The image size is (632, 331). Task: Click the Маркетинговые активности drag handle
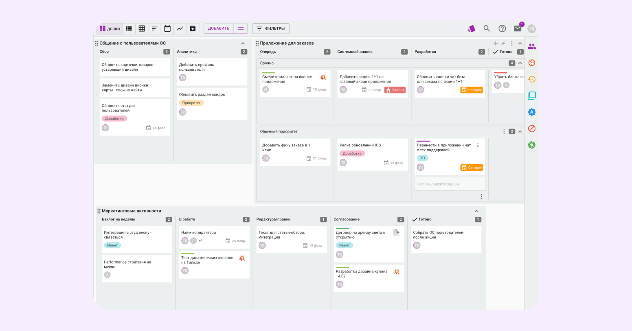[99, 211]
